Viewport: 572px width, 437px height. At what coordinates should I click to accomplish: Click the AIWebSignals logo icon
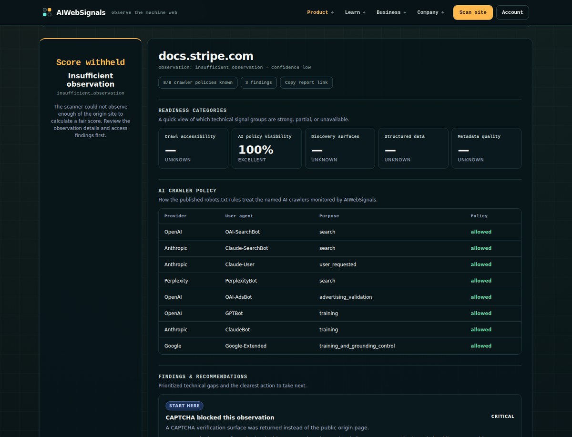[47, 12]
